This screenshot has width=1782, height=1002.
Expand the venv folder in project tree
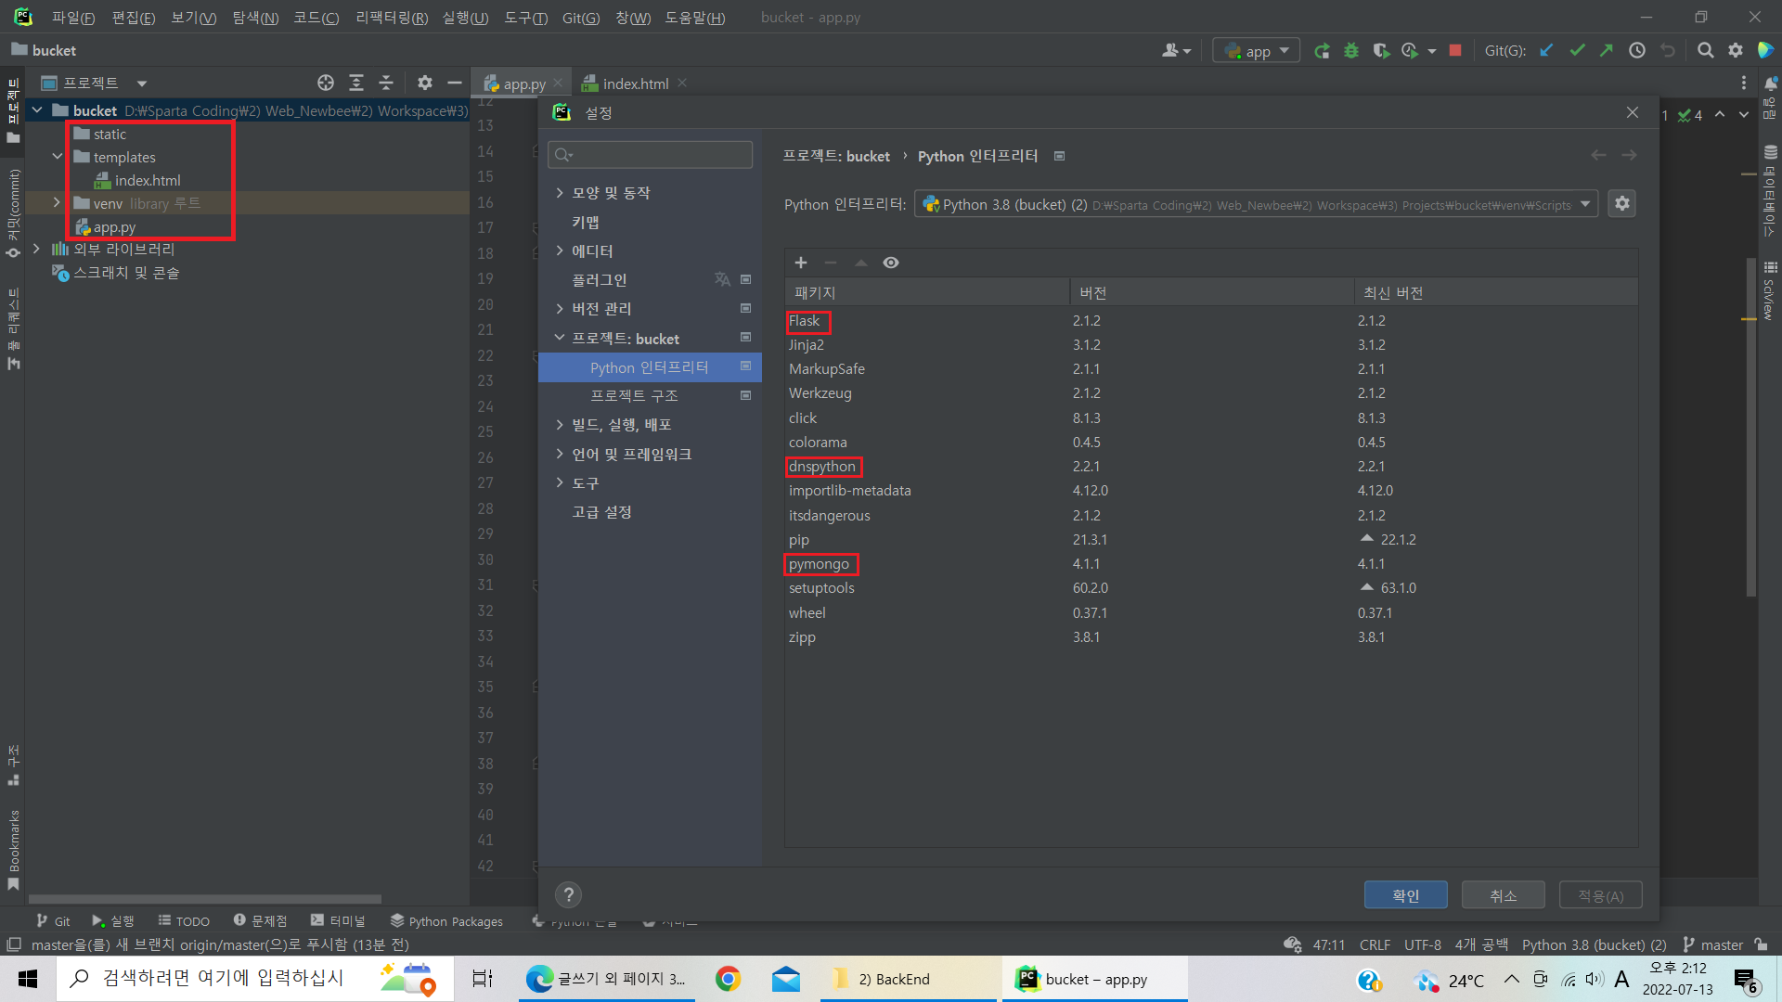[x=57, y=203]
